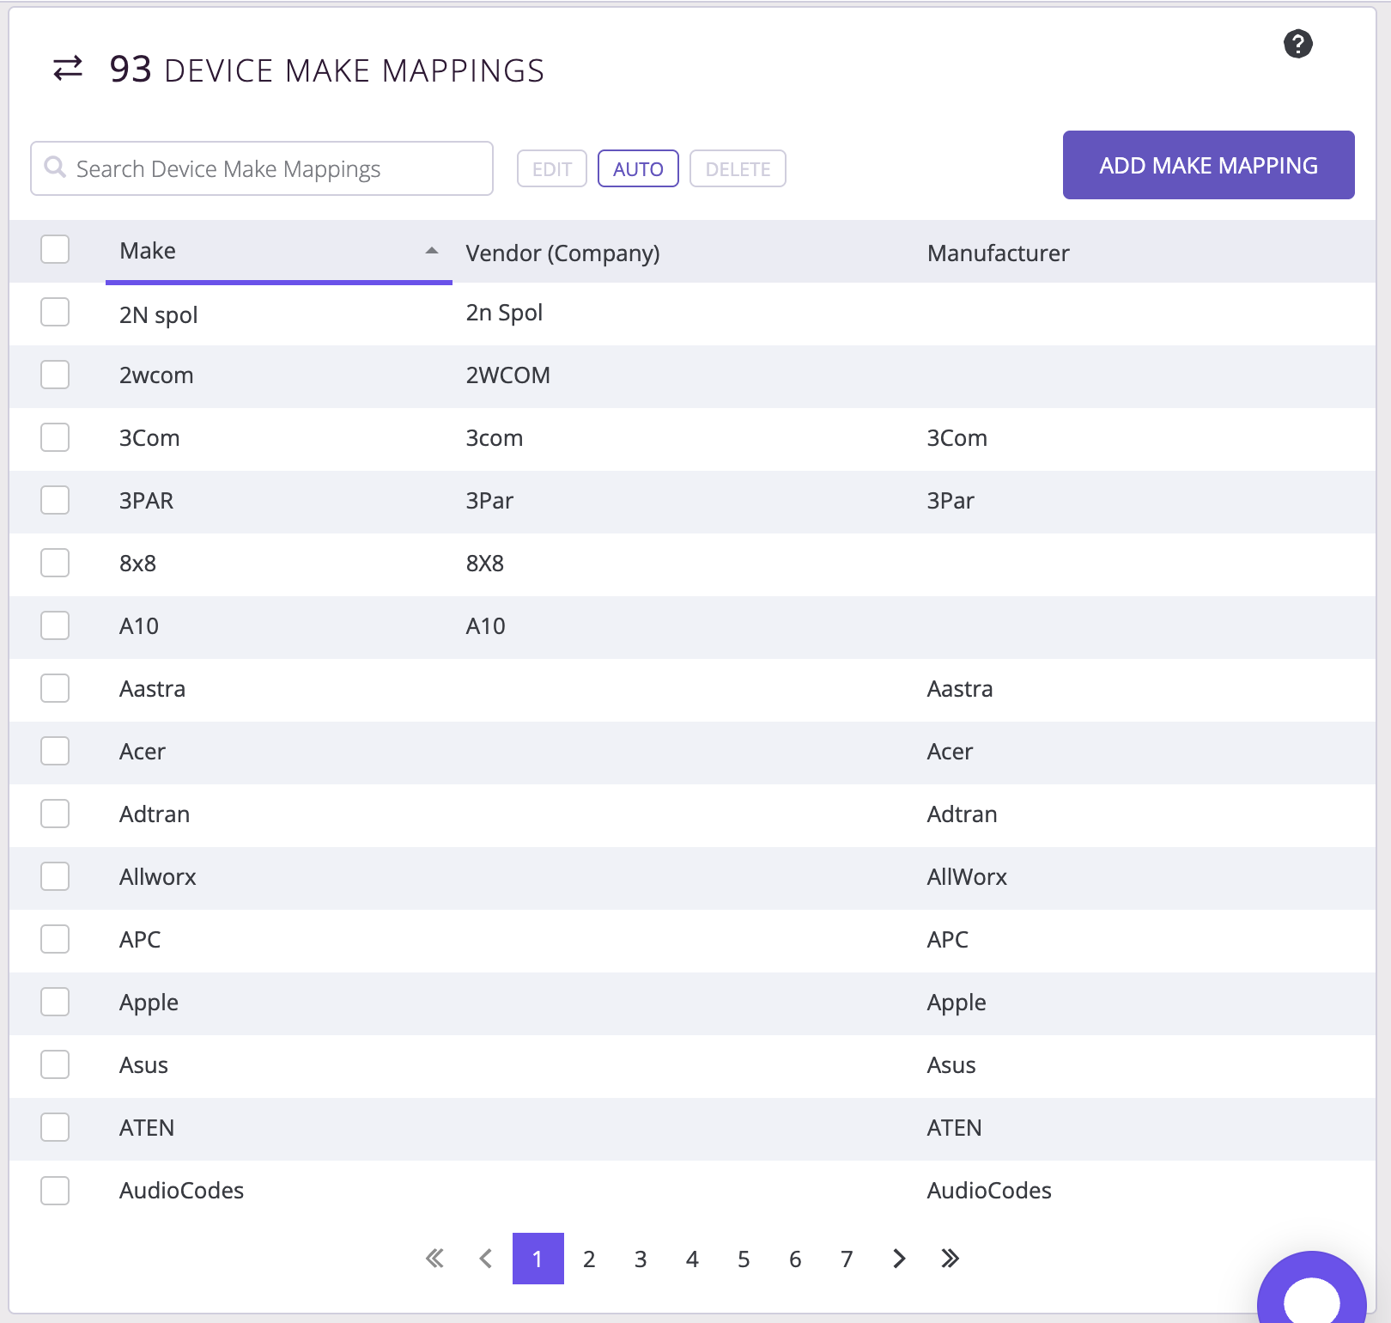Image resolution: width=1391 pixels, height=1323 pixels.
Task: Go to page 6
Action: 795,1259
